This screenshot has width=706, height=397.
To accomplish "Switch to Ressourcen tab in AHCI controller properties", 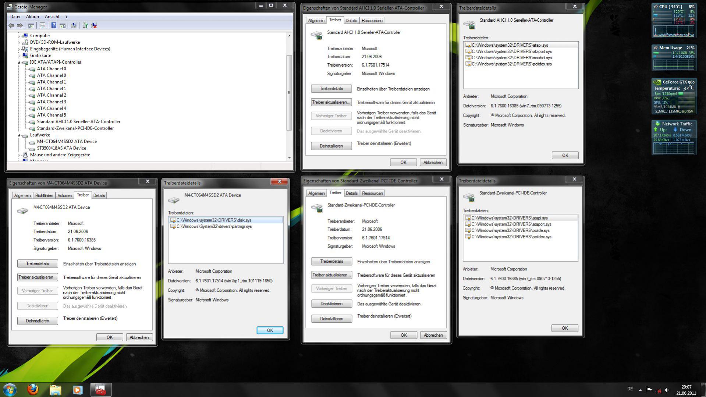I will coord(372,21).
